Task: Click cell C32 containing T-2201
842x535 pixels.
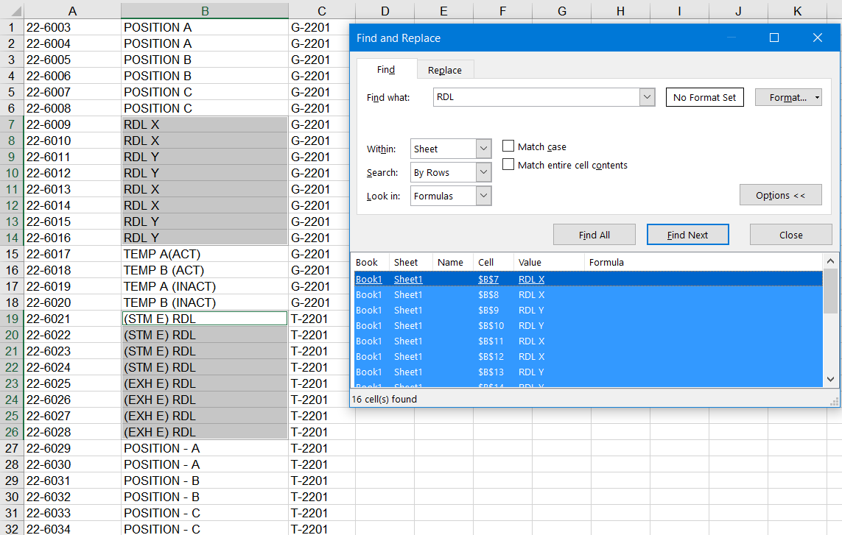Action: (322, 529)
